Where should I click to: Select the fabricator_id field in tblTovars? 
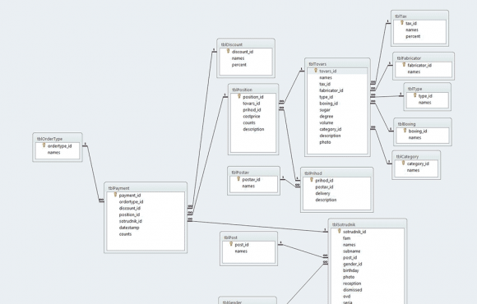331,90
